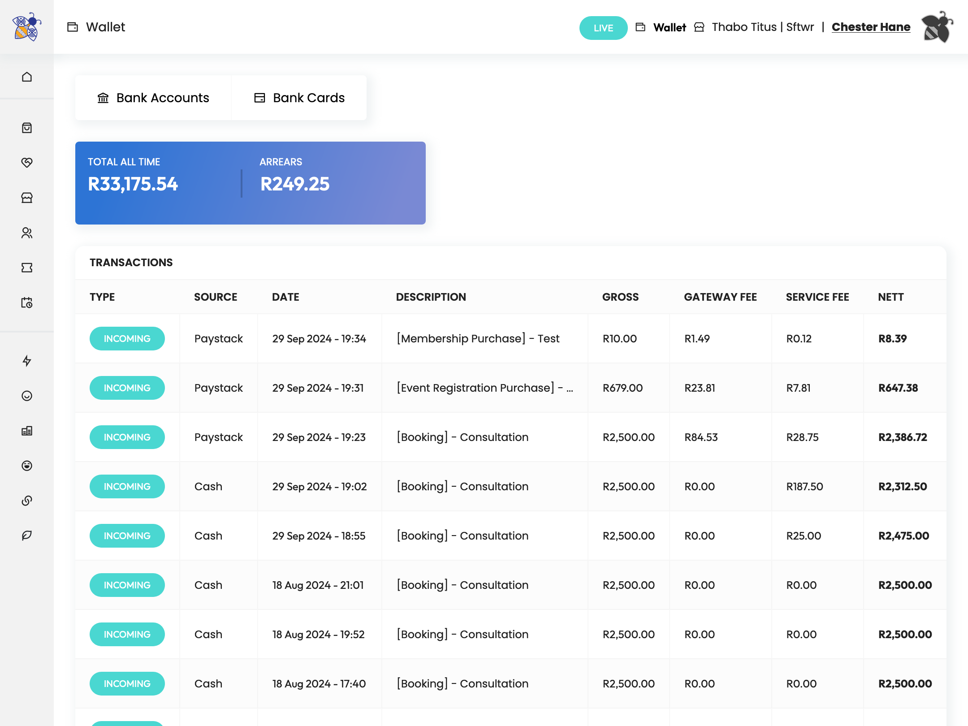Click service fee R187.50
Image resolution: width=968 pixels, height=726 pixels.
point(804,486)
